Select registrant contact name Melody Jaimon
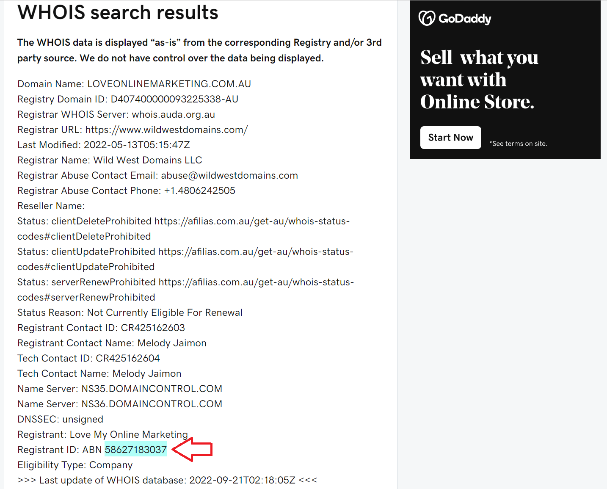607x489 pixels. pos(171,343)
